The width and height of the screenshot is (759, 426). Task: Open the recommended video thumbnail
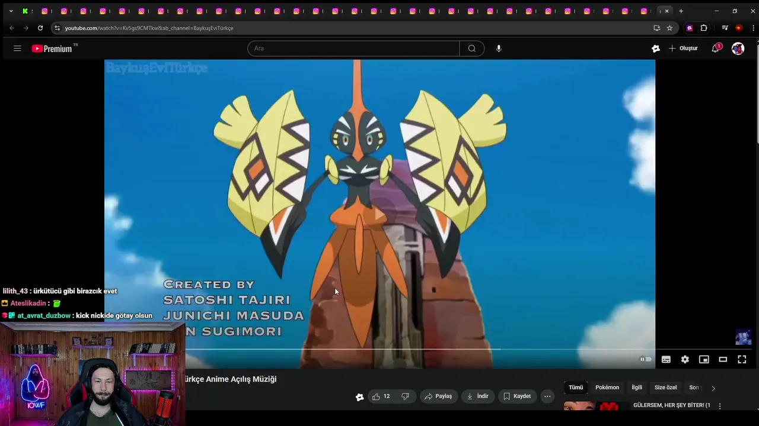[597, 406]
